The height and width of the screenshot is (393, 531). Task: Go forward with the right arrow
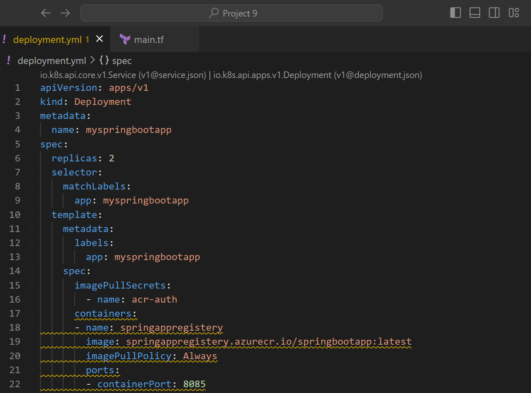point(65,13)
